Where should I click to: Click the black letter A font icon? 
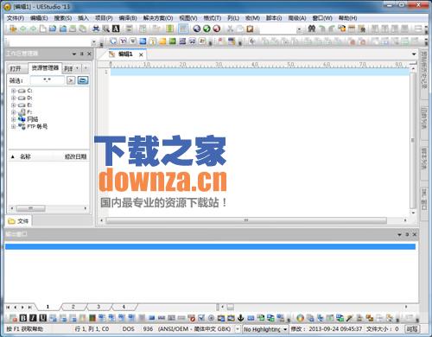pyautogui.click(x=116, y=29)
